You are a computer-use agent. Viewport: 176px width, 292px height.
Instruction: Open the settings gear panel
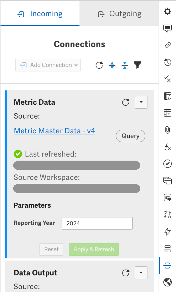click(167, 11)
